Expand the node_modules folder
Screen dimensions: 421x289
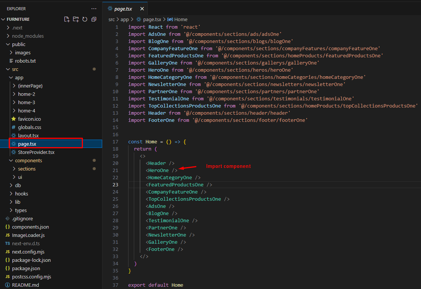(28, 36)
